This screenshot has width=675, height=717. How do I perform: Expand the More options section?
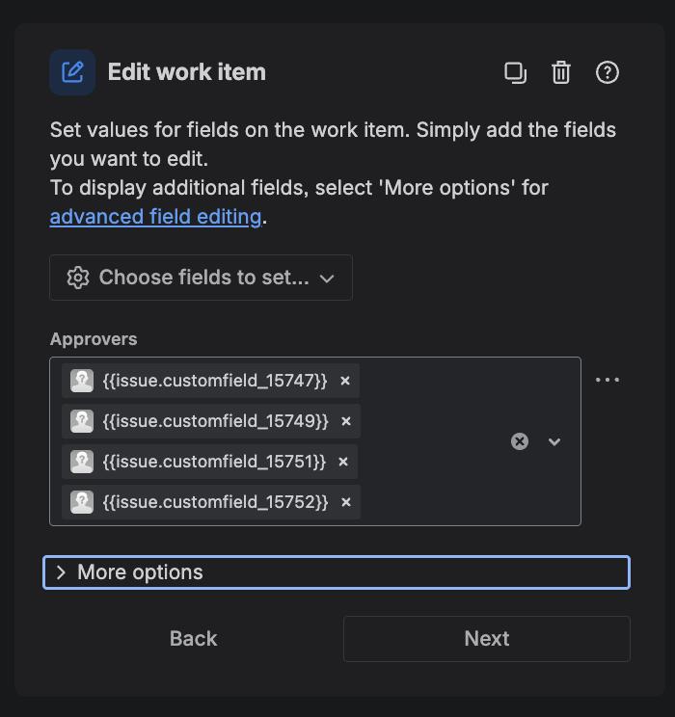(x=337, y=572)
